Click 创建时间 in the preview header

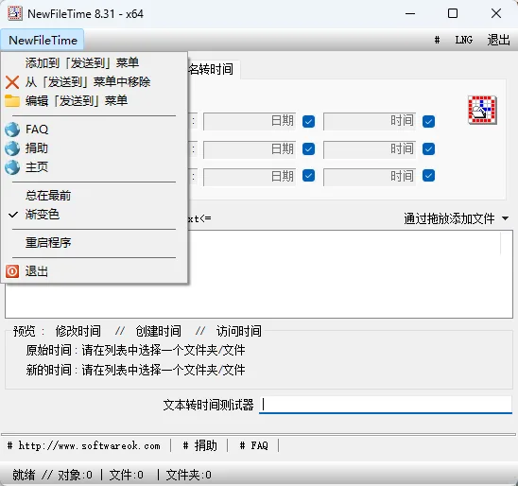pyautogui.click(x=158, y=331)
